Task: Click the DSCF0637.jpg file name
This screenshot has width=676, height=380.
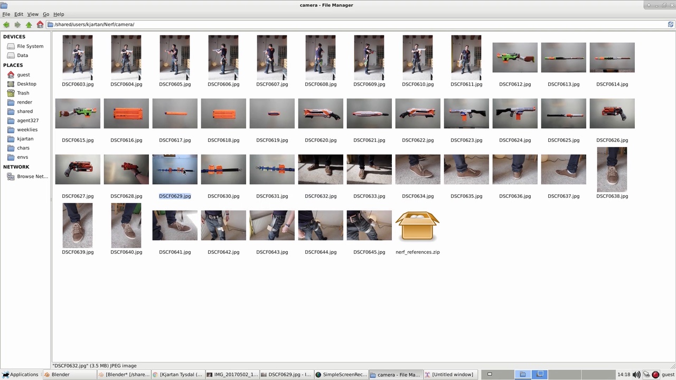Action: [564, 196]
